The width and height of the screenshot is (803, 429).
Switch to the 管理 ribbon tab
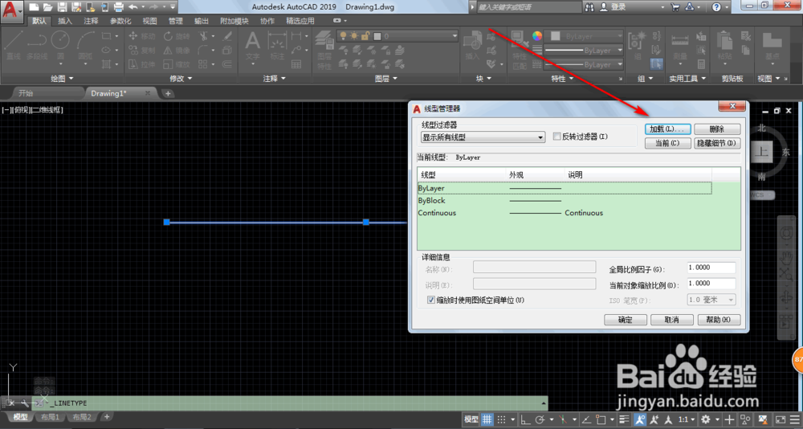[x=176, y=21]
